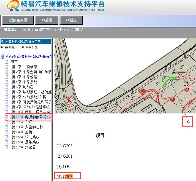Click the 畅易 platform logo
196x181 pixels.
(56, 6)
